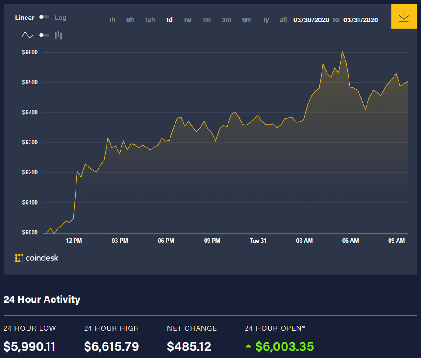Click the 06 AM time axis label
Screen dimensions: 421x358
coord(351,241)
